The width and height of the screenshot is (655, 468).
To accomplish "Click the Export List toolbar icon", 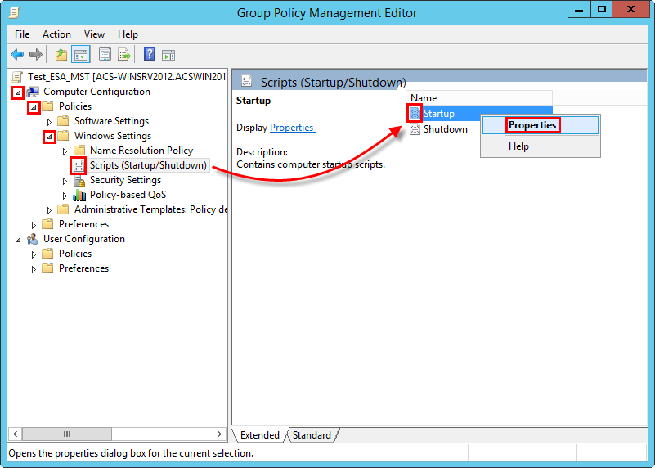I will 124,55.
